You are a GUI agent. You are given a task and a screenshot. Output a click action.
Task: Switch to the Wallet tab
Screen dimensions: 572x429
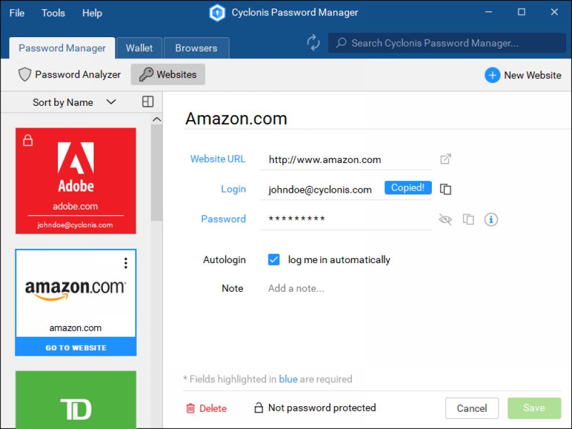coord(139,48)
